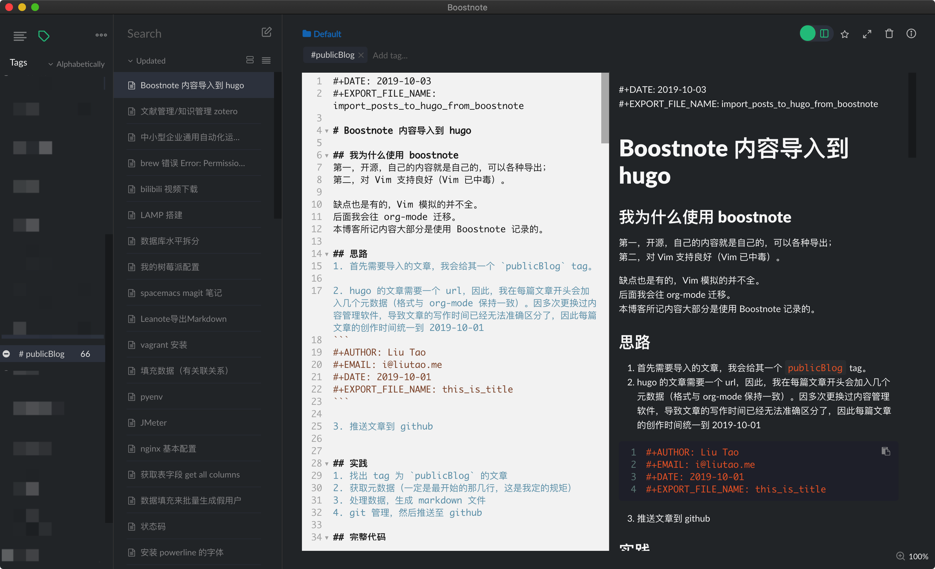This screenshot has width=935, height=569.
Task: Expand the note to fullscreen
Action: click(867, 34)
